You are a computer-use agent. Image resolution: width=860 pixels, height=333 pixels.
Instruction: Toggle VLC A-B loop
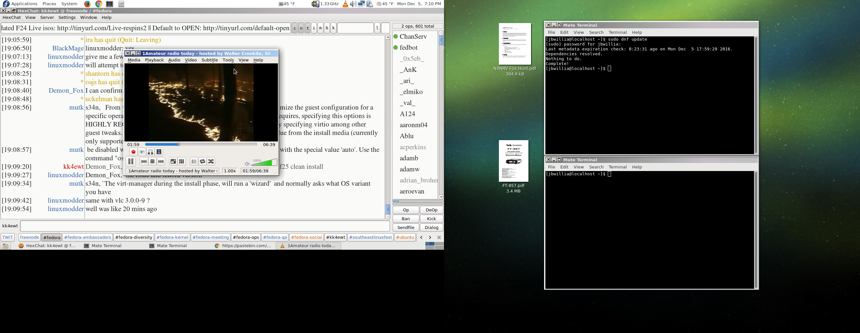(150, 152)
